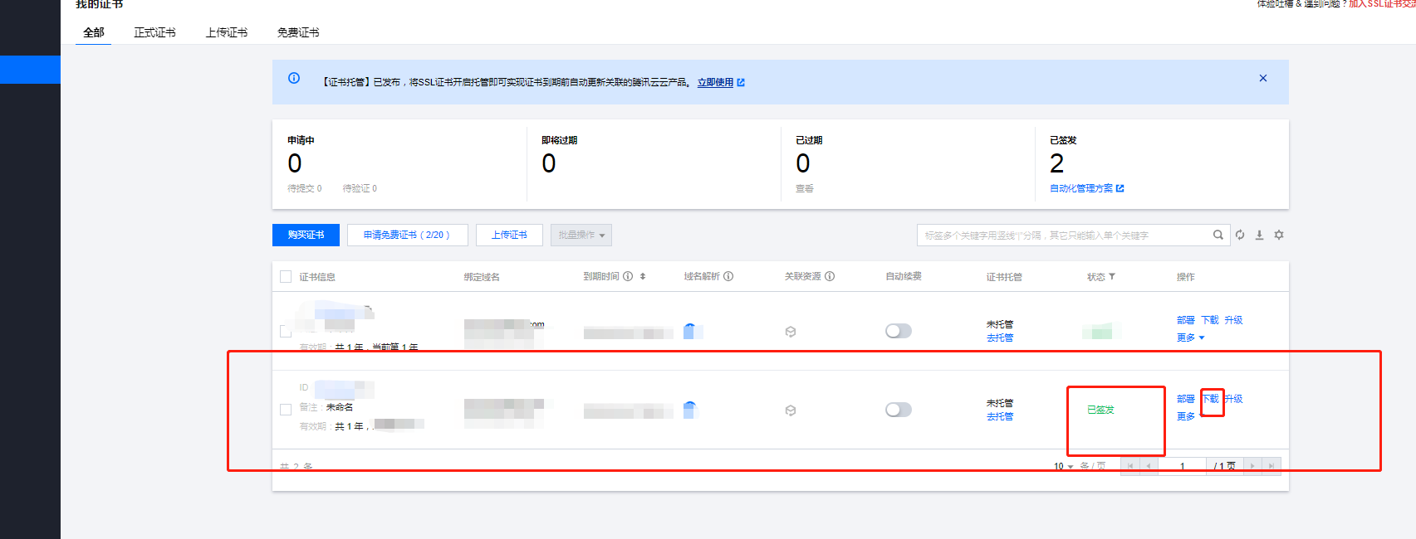Open the table settings gear icon
Image resolution: width=1416 pixels, height=539 pixels.
1279,235
